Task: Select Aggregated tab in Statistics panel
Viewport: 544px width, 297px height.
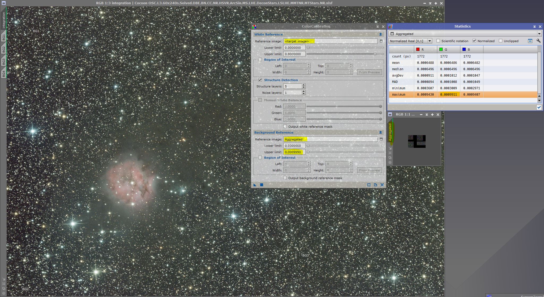Action: [x=403, y=34]
